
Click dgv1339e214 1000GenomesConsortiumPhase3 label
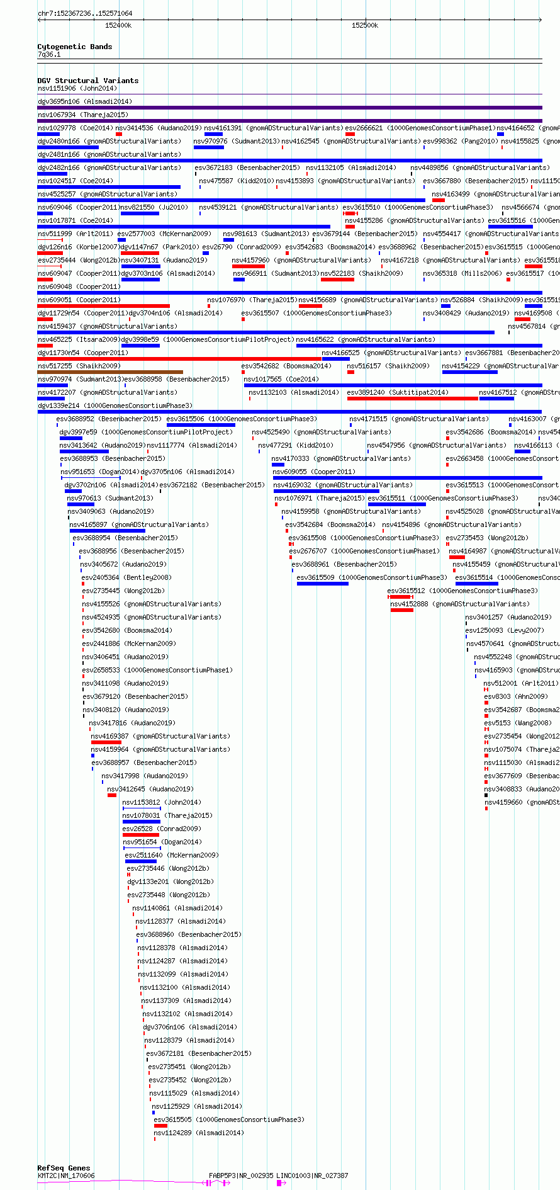tap(115, 405)
